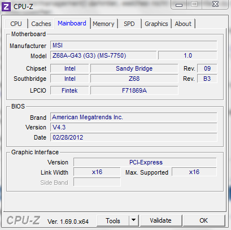Click the OK button
231x230 pixels.
[x=204, y=220]
